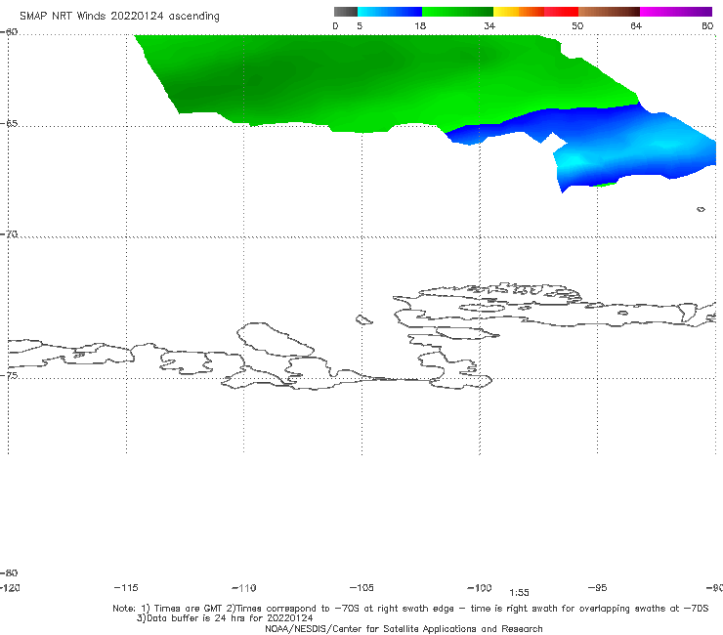Viewport: 723px width, 635px height.
Task: Click the longitude label '-120'
Action: click(x=10, y=587)
